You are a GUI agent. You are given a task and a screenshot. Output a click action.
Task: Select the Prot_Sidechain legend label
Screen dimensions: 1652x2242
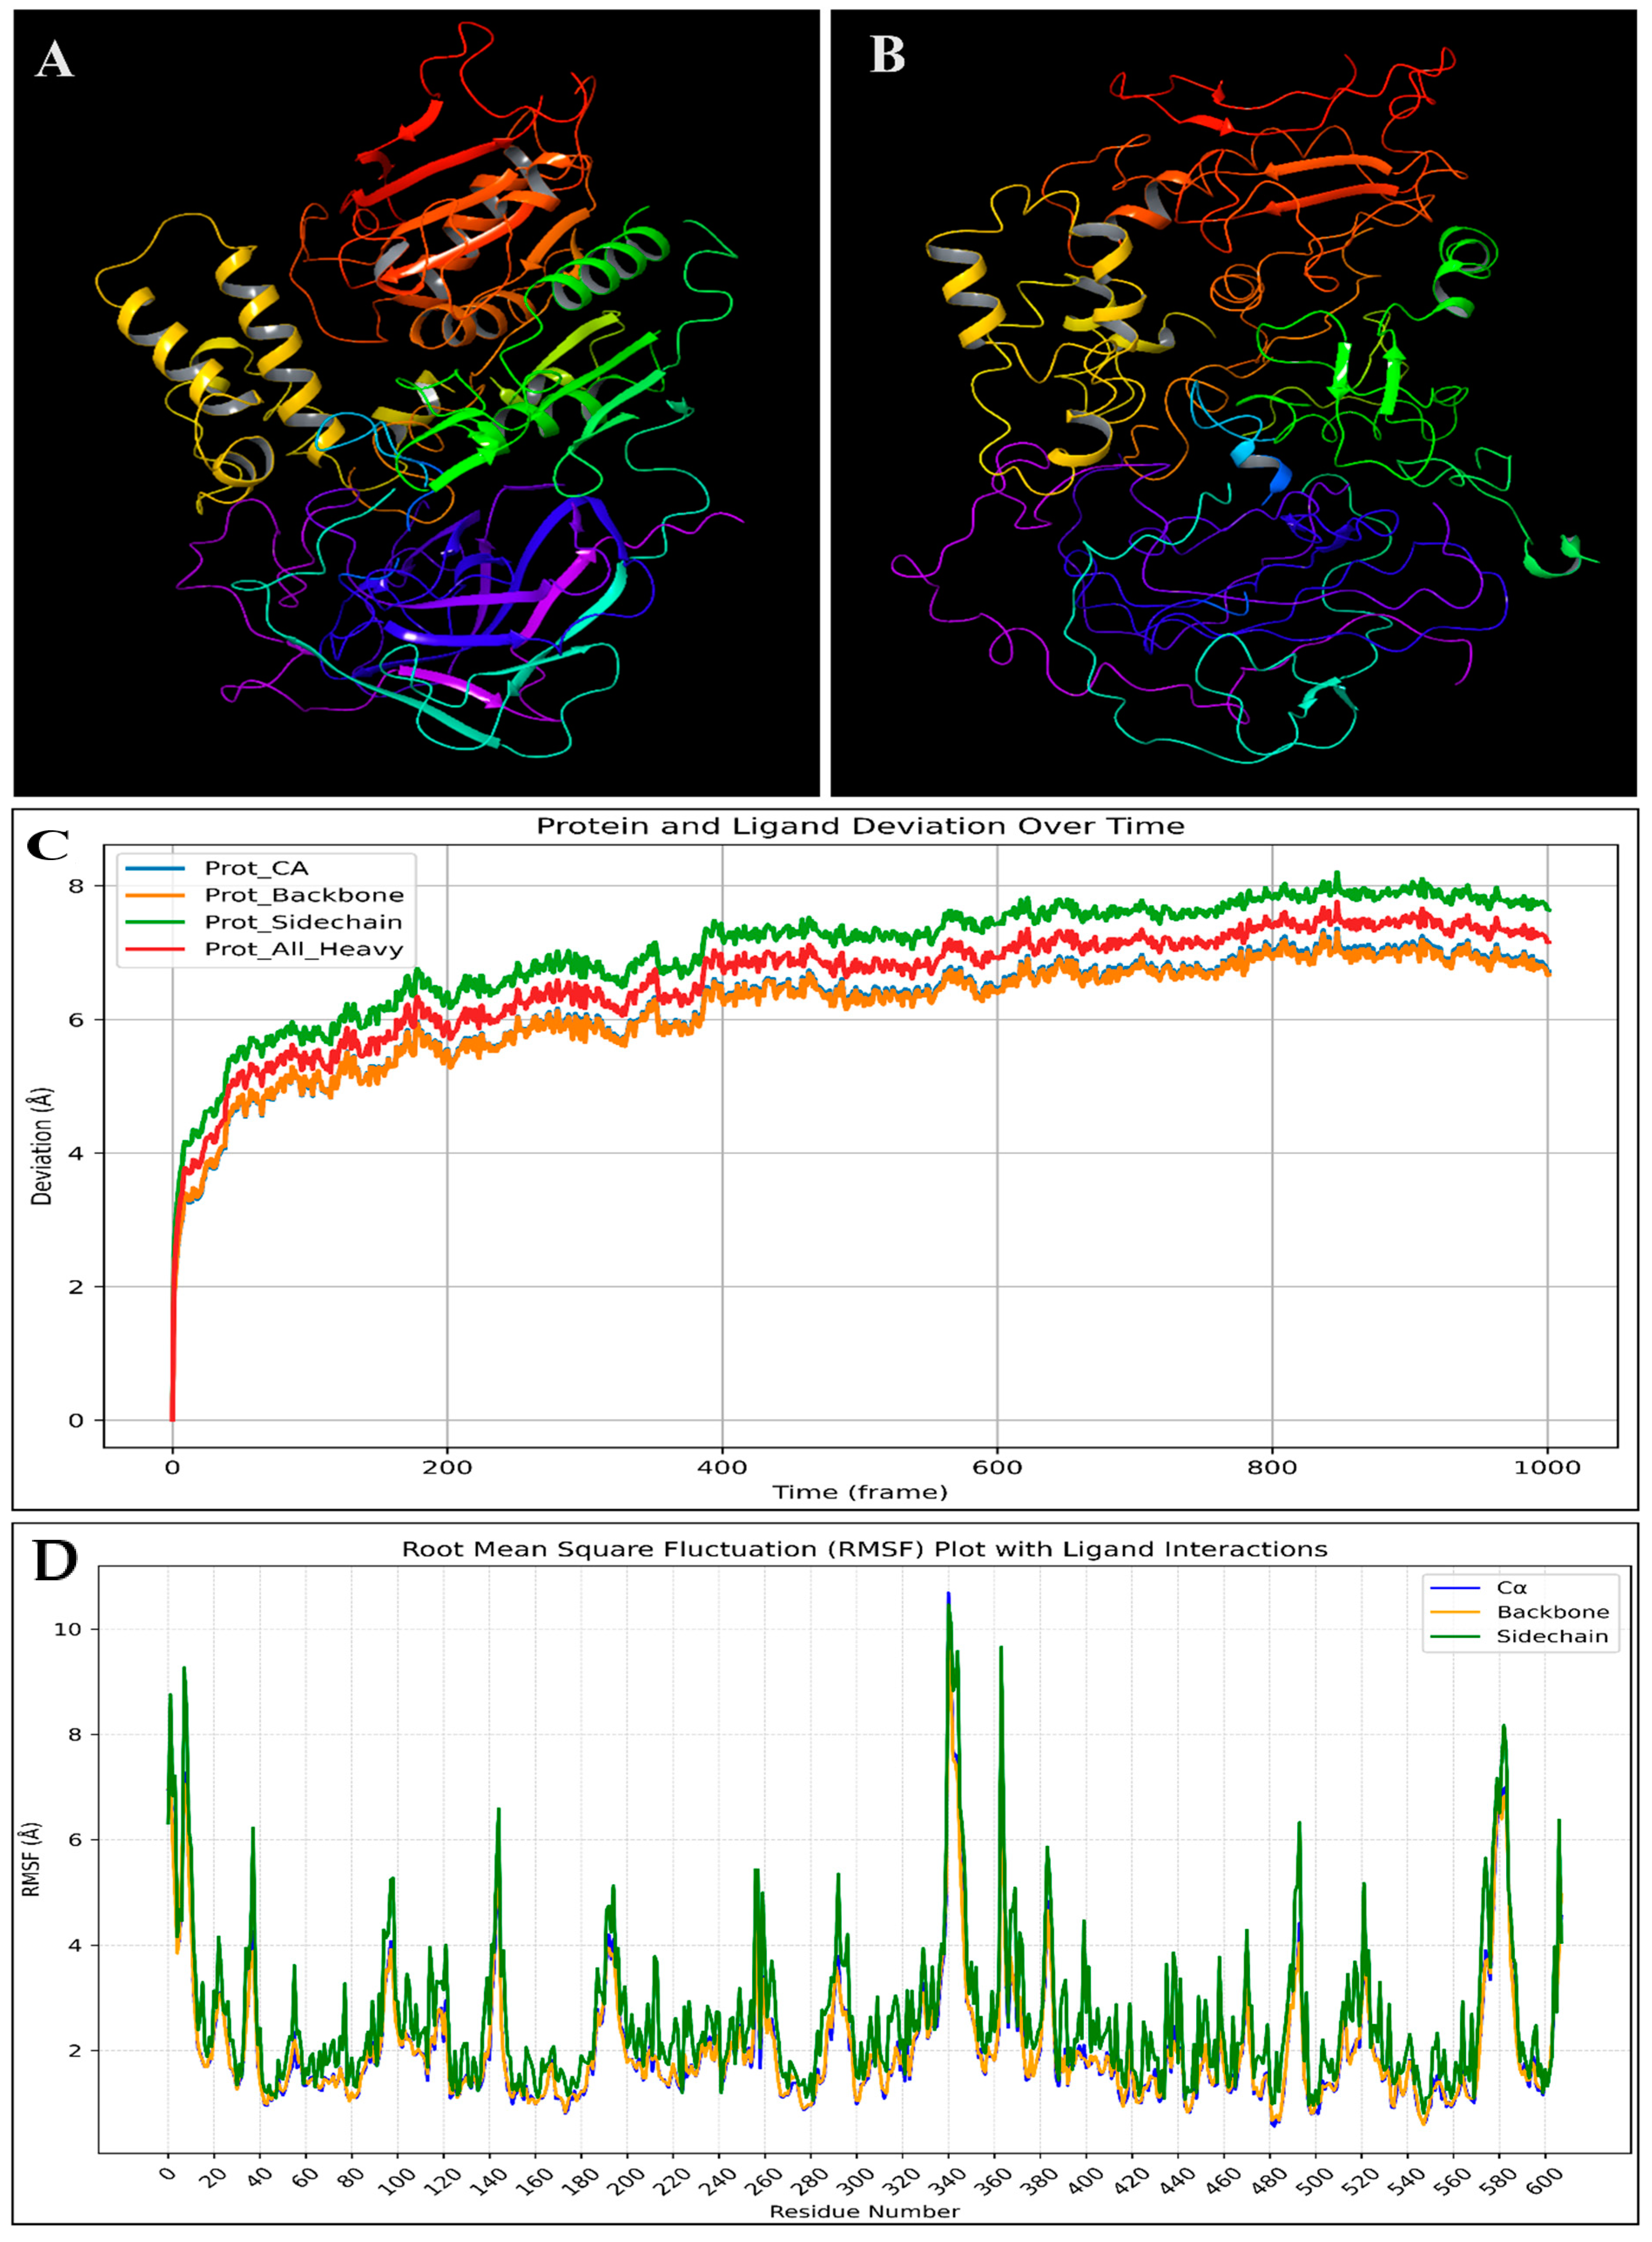coord(303,922)
